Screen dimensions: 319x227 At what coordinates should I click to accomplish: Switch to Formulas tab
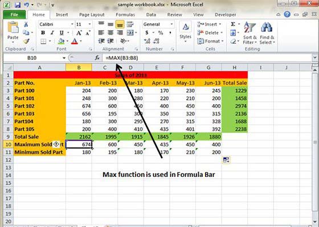[125, 15]
